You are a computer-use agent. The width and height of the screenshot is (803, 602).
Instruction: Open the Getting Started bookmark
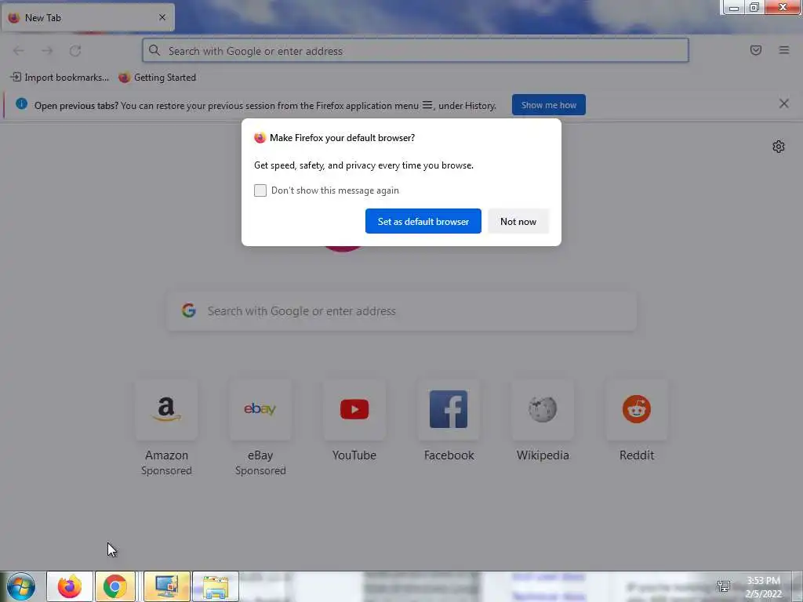coord(157,78)
